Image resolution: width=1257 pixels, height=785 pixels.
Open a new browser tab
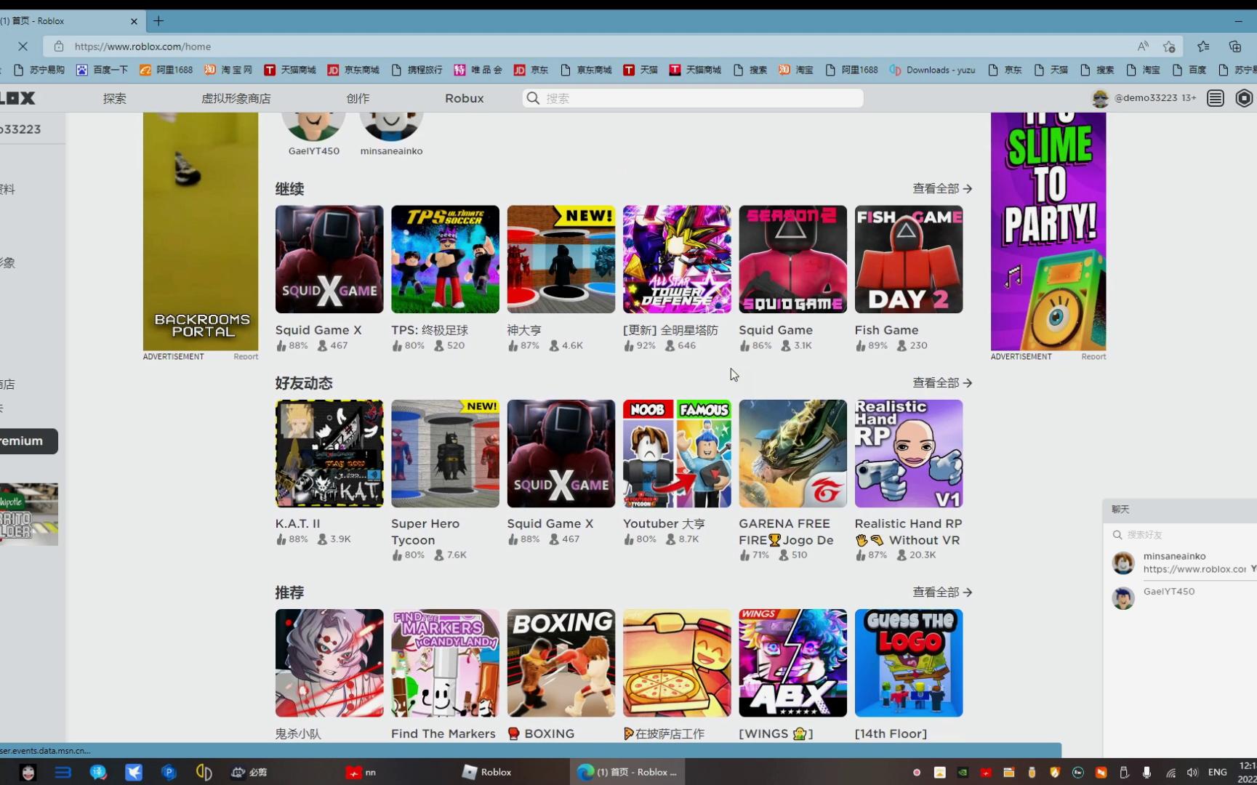pyautogui.click(x=158, y=21)
